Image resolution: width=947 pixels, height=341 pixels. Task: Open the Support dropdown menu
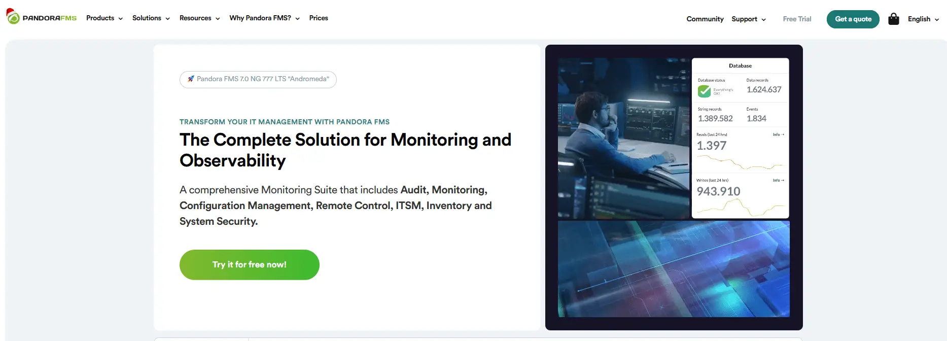click(x=749, y=19)
